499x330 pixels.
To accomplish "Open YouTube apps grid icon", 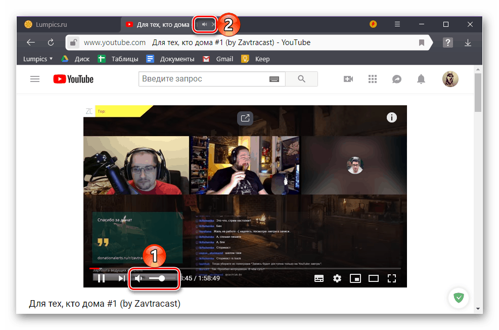I will click(x=373, y=78).
